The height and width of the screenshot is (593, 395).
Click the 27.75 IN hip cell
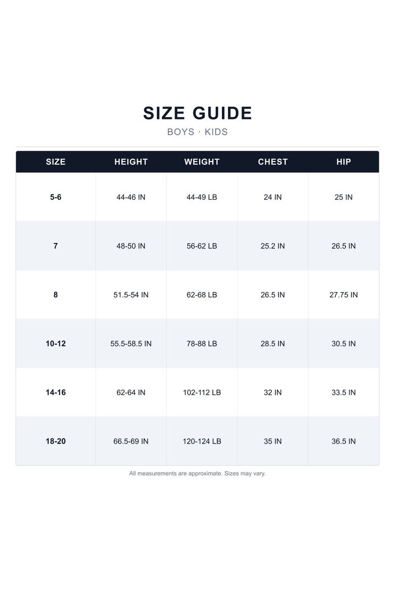(343, 294)
